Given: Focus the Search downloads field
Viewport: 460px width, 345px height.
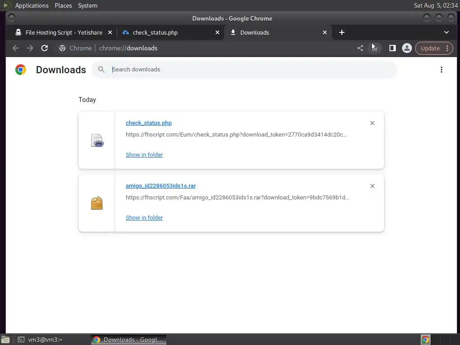Looking at the screenshot, I should pos(244,70).
